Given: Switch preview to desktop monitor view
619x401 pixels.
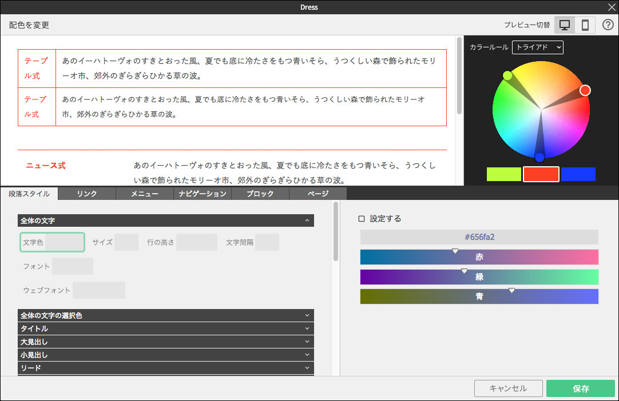Looking at the screenshot, I should pos(565,25).
